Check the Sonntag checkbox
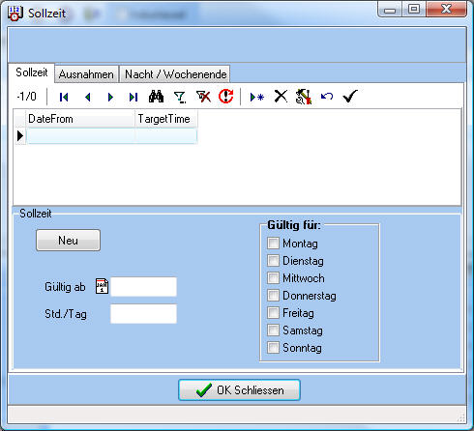 pos(273,348)
